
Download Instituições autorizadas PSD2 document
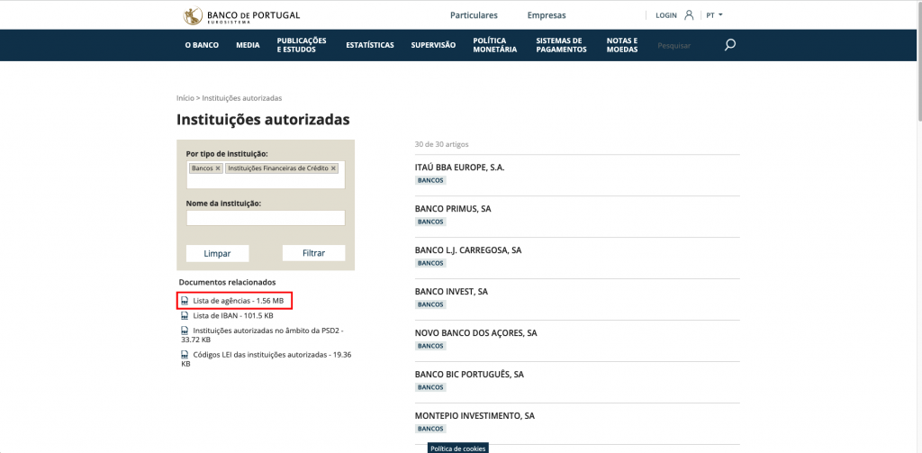[262, 335]
